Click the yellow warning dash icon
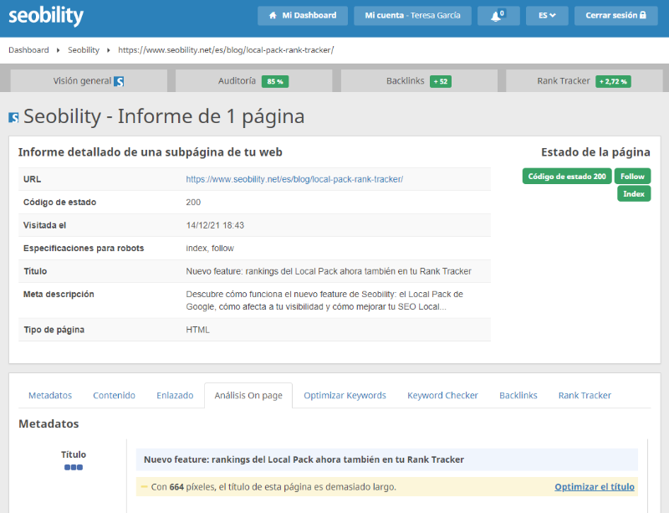Viewport: 669px width, 513px height. [144, 486]
